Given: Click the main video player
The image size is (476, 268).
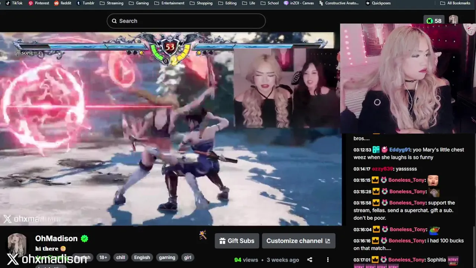Looking at the screenshot, I should pyautogui.click(x=171, y=129).
